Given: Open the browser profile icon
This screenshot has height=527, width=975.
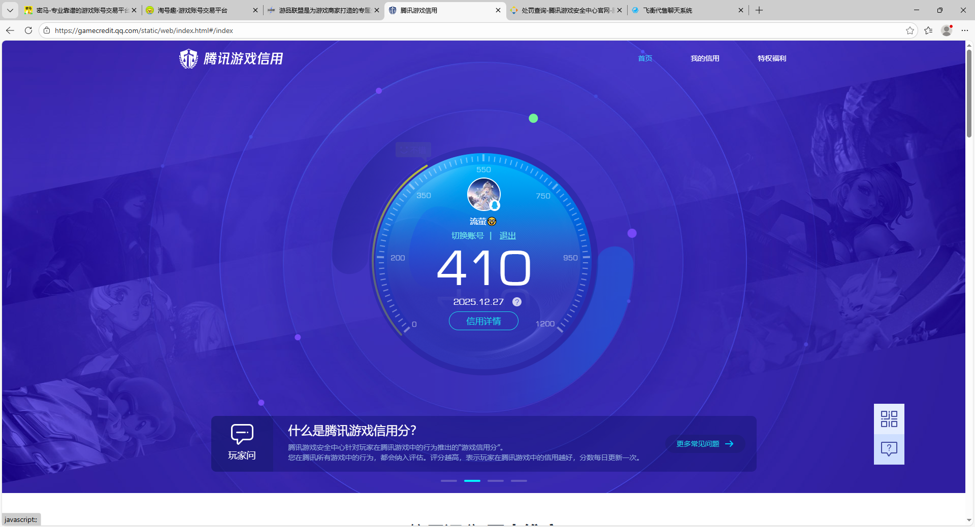Looking at the screenshot, I should (946, 30).
